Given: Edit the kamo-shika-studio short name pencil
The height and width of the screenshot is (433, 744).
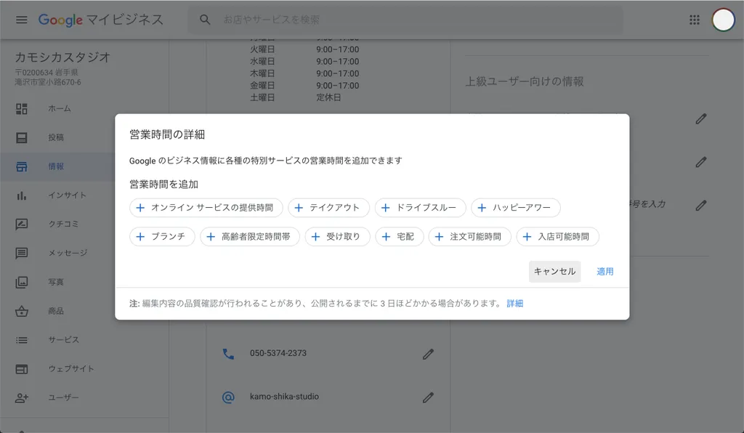Looking at the screenshot, I should pos(428,397).
